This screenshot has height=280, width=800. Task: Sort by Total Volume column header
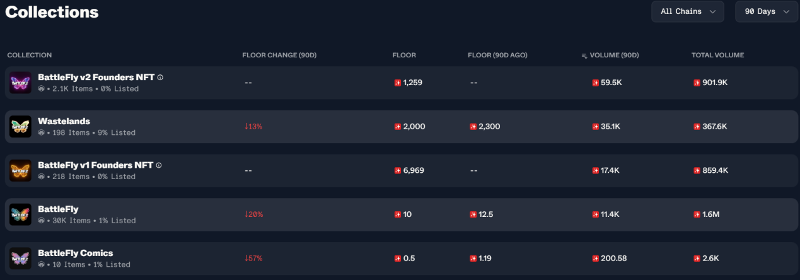coord(717,55)
